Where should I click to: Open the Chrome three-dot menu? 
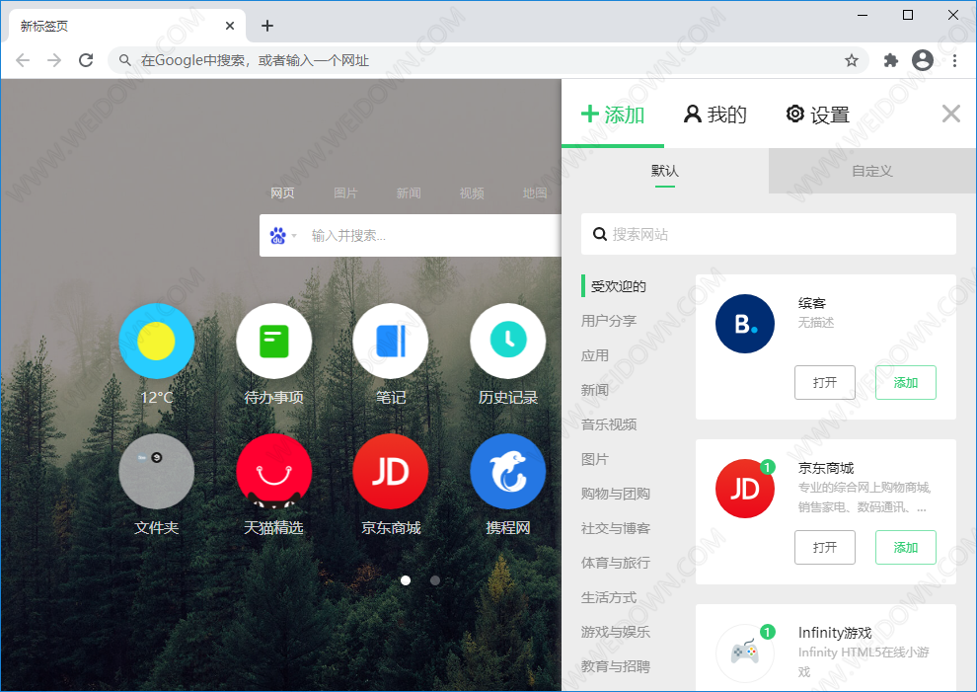click(x=954, y=60)
